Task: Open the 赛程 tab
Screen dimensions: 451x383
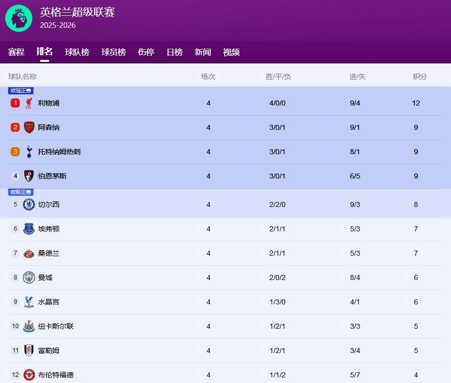Action: point(16,52)
